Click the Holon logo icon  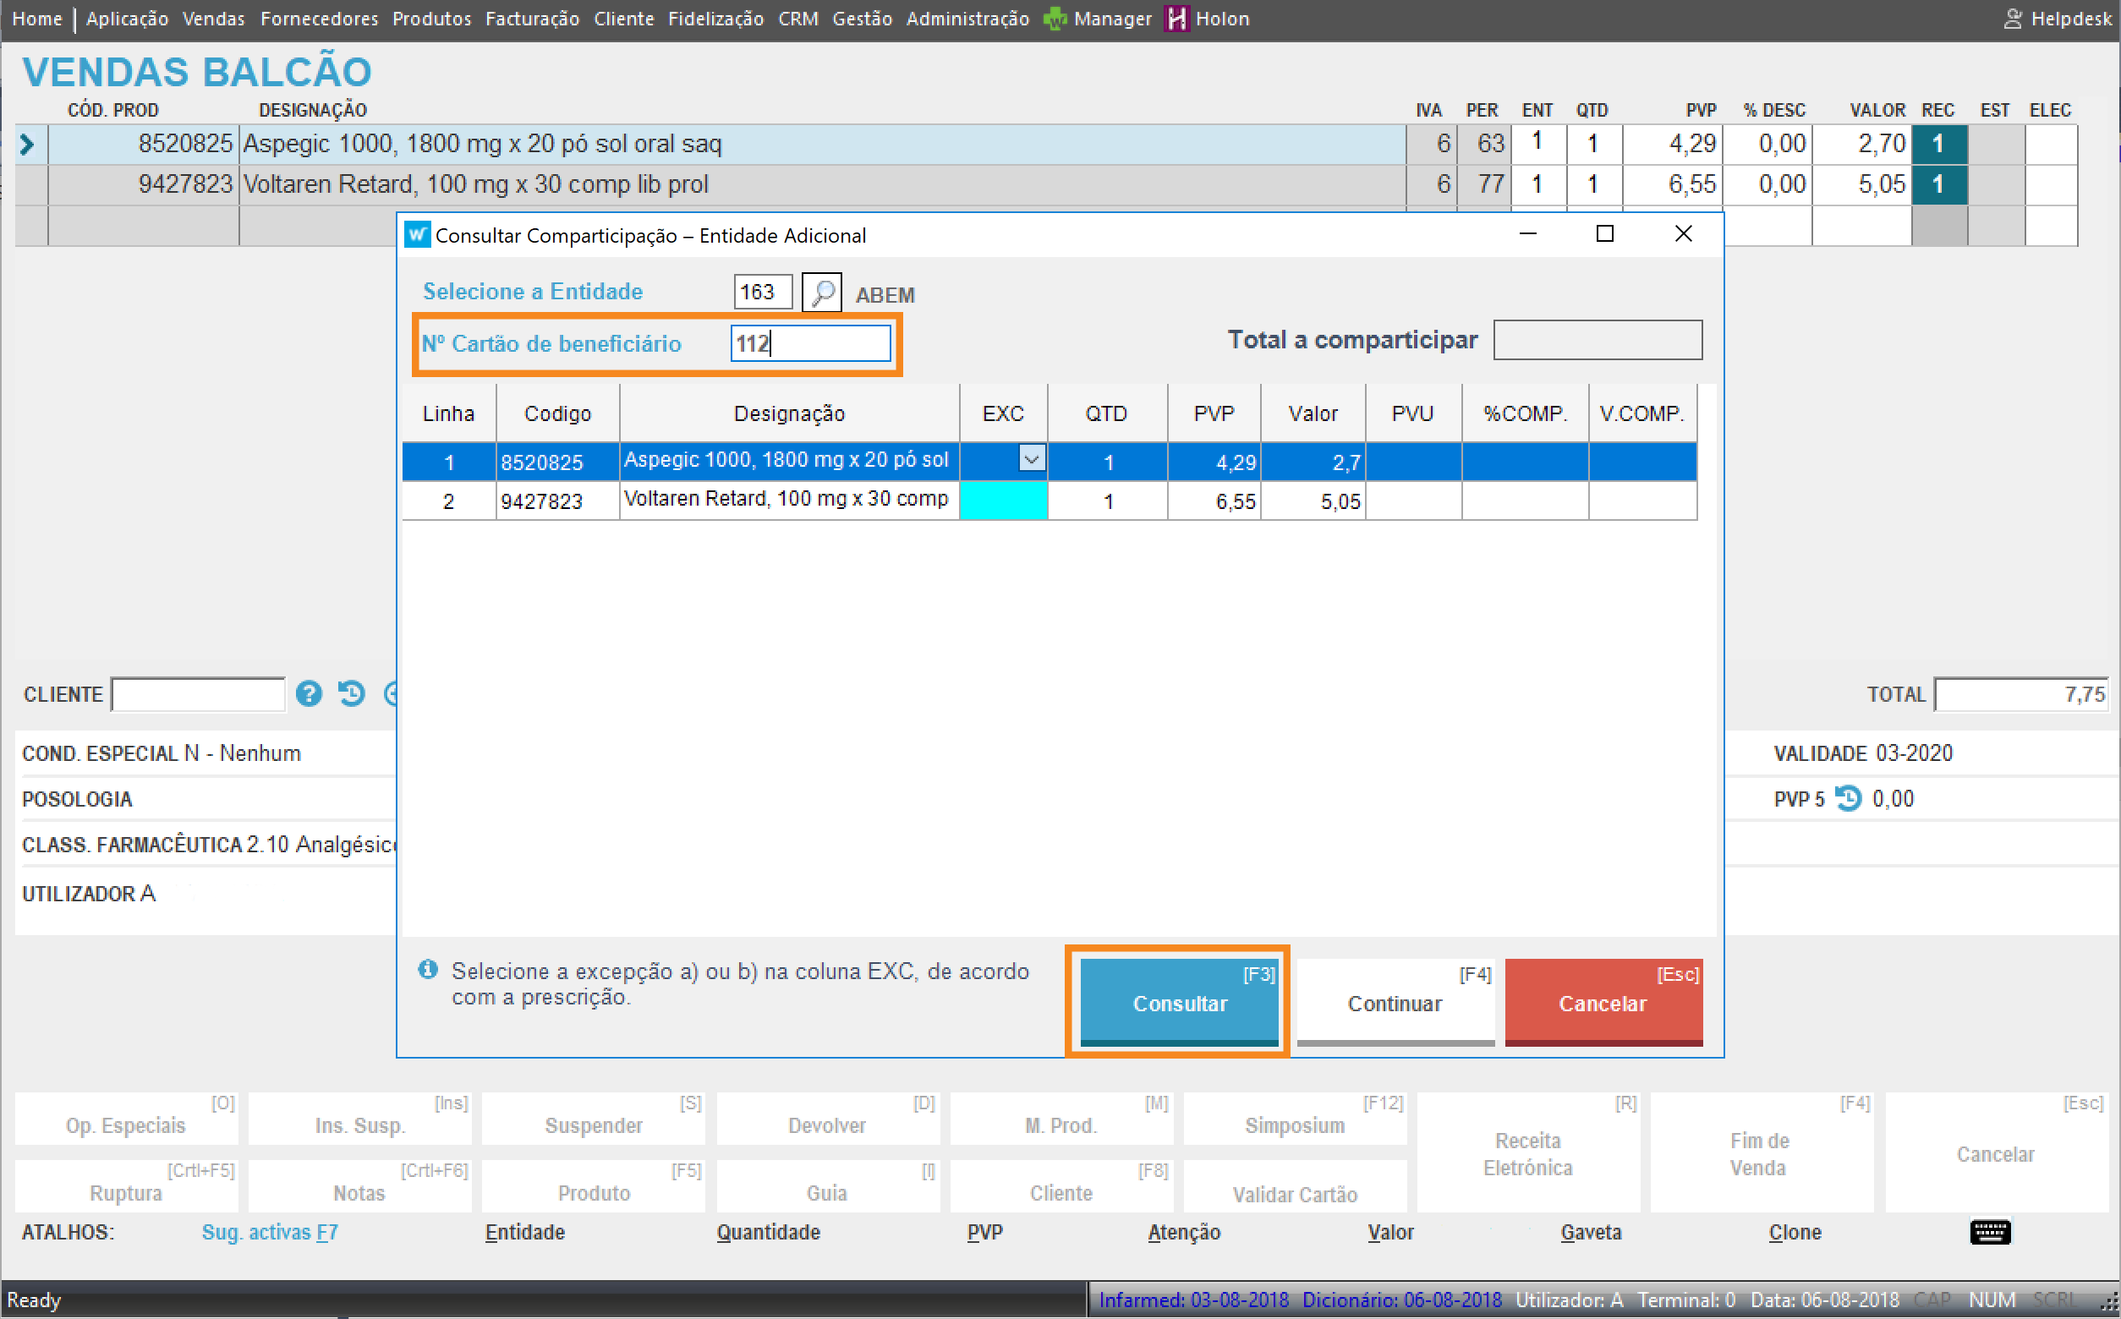click(1176, 19)
